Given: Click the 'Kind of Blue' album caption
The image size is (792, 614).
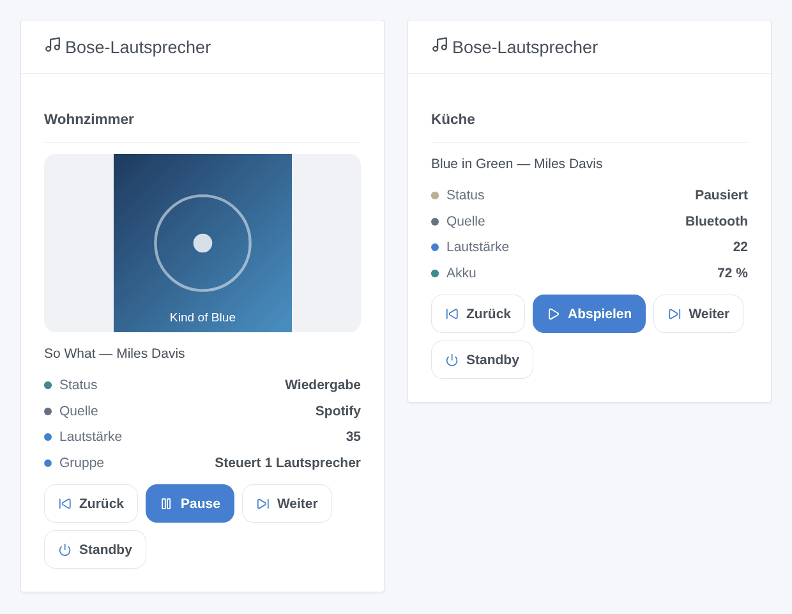Looking at the screenshot, I should pyautogui.click(x=202, y=318).
